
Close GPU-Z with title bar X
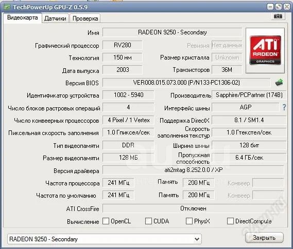(x=287, y=7)
